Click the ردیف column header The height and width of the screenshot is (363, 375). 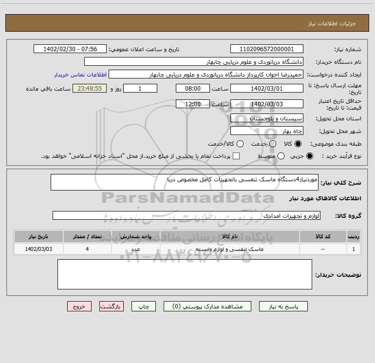(x=354, y=236)
